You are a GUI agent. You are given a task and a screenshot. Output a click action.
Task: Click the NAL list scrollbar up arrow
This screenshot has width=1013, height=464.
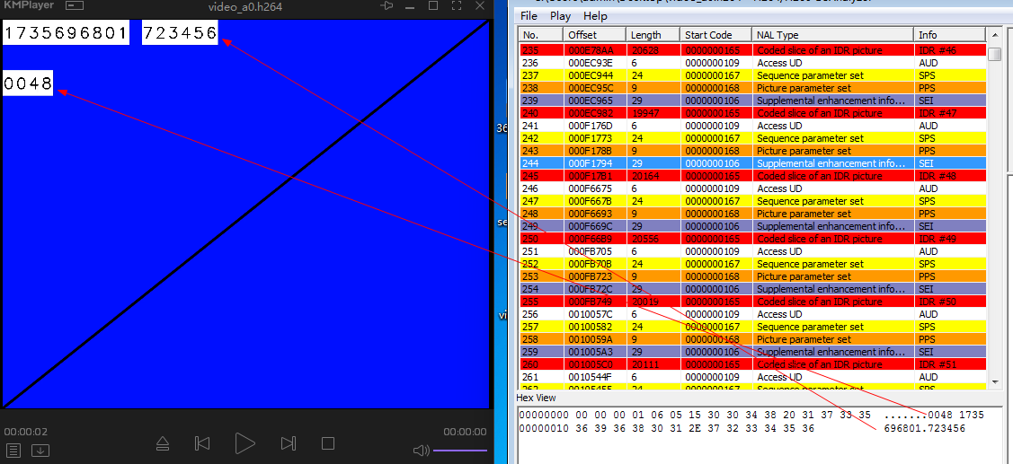(x=996, y=35)
